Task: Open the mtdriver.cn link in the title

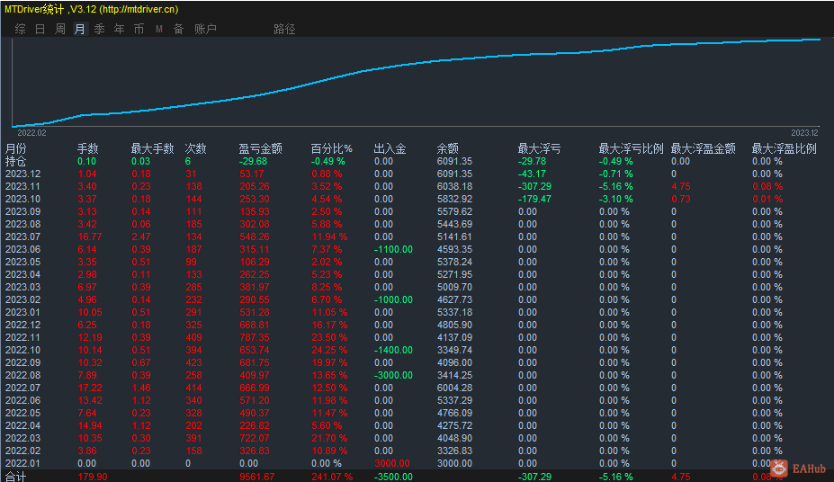Action: click(x=138, y=9)
